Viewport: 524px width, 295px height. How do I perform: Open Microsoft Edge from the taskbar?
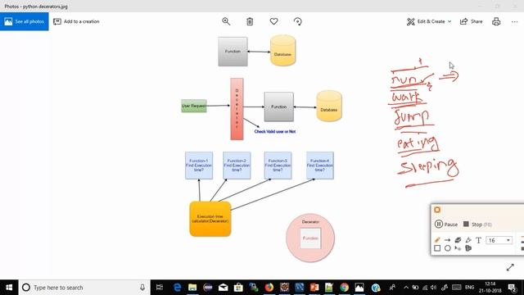177,288
